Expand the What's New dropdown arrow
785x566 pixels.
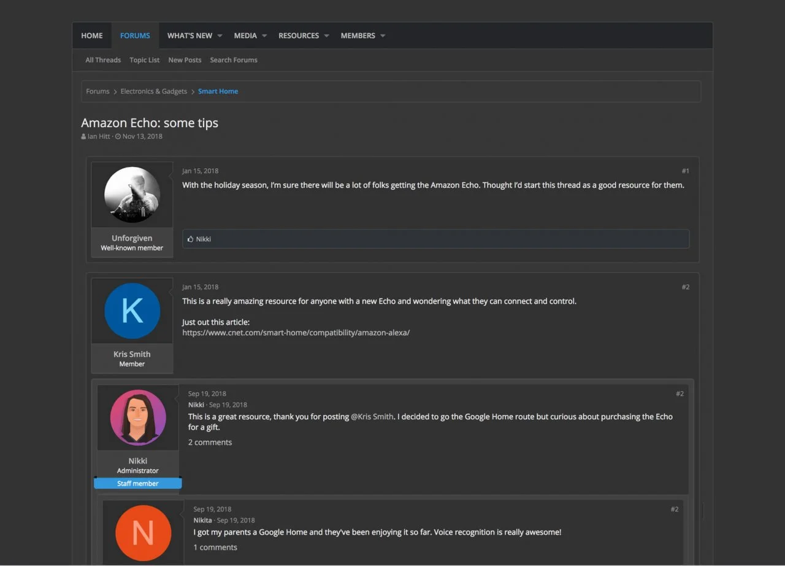220,36
